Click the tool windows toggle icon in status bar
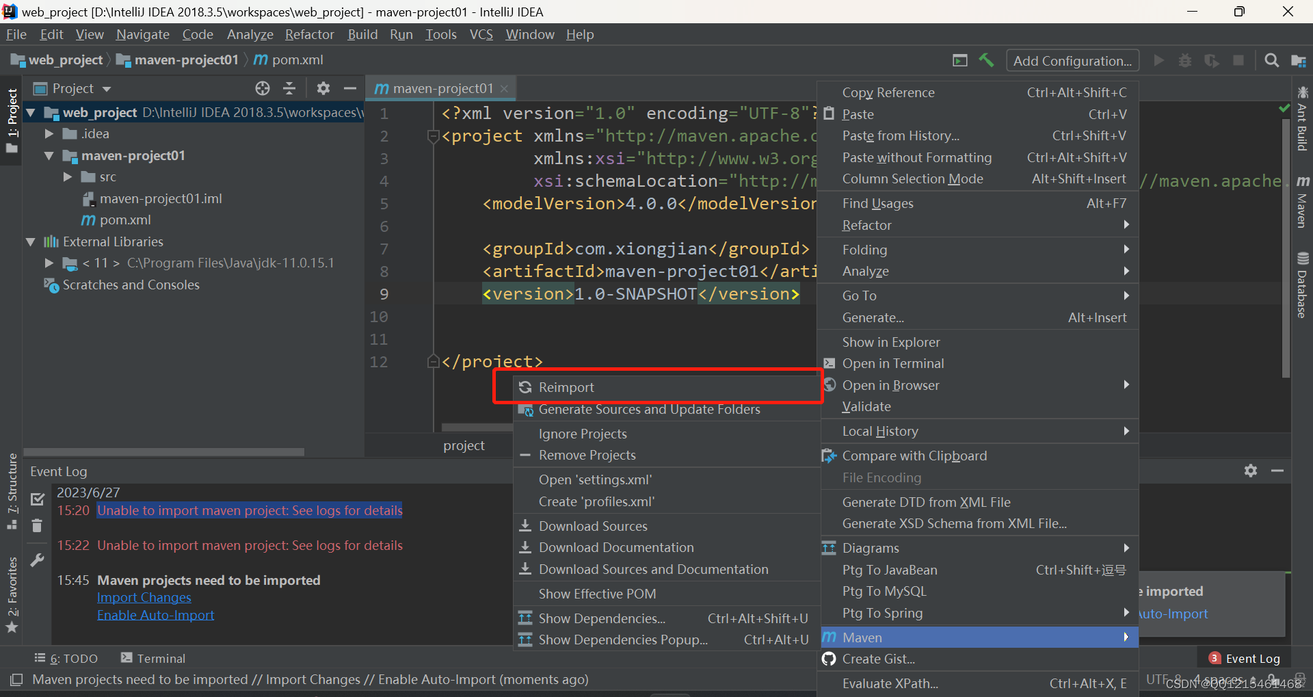The width and height of the screenshot is (1313, 697). (x=16, y=680)
